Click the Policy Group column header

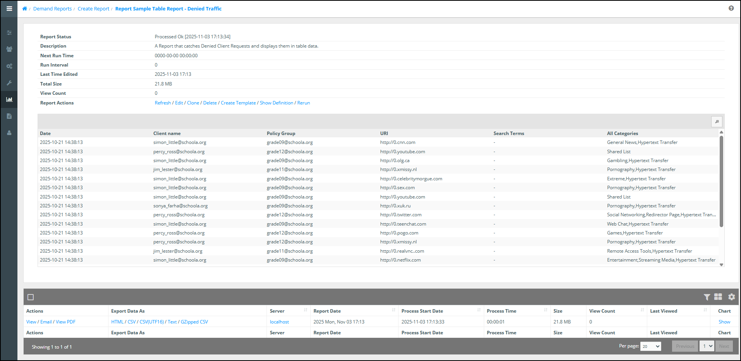click(x=281, y=133)
